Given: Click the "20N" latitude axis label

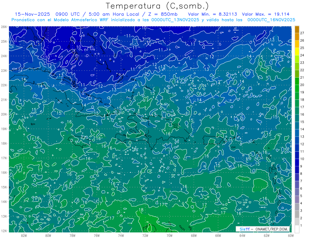Looking at the screenshot, I should point(4,114).
